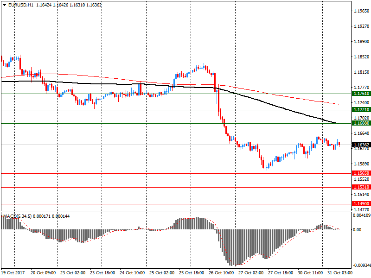Viewport: 371px width, 278px height.
Task: Click the current price label 1.16362
Action: 361,145
